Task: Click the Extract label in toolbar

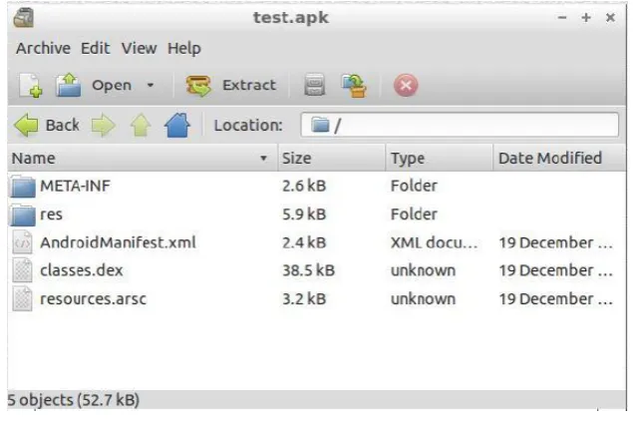Action: 249,85
